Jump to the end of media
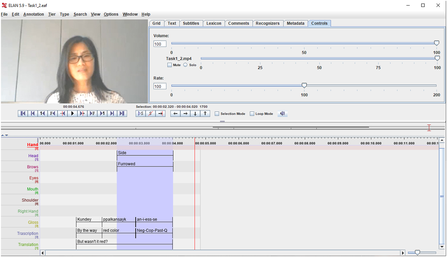 (122, 114)
